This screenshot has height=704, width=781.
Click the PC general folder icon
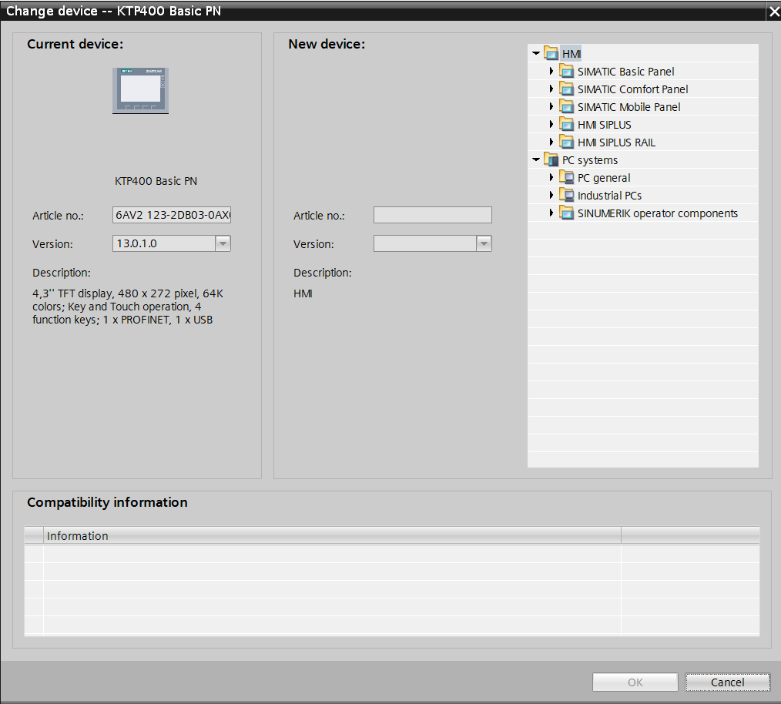coord(566,177)
